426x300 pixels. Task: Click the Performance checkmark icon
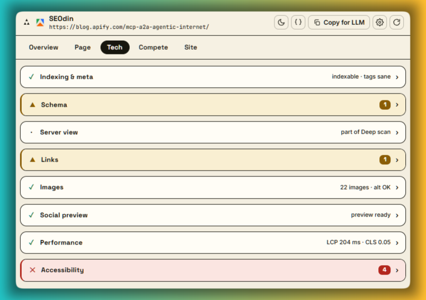click(x=31, y=242)
